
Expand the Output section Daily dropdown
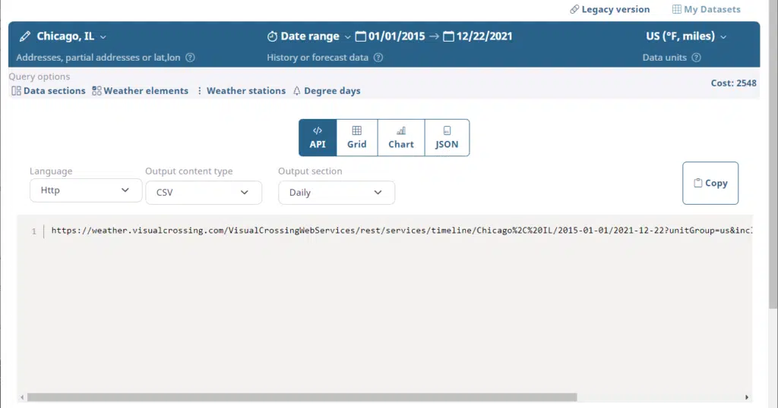pyautogui.click(x=336, y=193)
